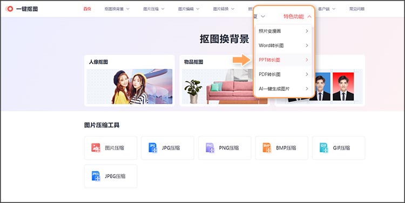The image size is (405, 203).
Task: Click the red 图片压缩 tool icon
Action: [x=96, y=148]
